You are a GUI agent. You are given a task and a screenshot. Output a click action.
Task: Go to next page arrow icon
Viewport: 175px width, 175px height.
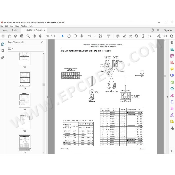pos(41,36)
